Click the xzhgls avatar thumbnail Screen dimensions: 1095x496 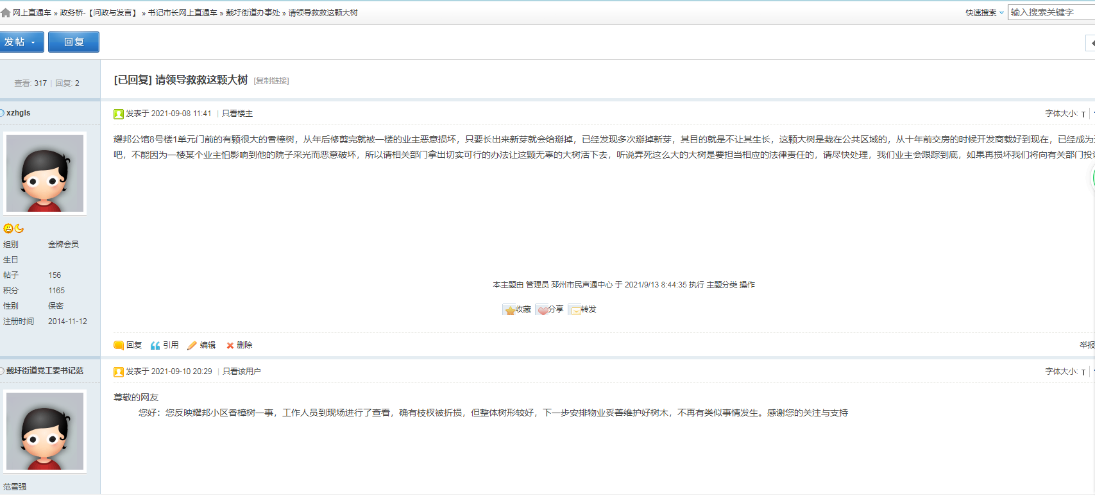click(x=45, y=173)
